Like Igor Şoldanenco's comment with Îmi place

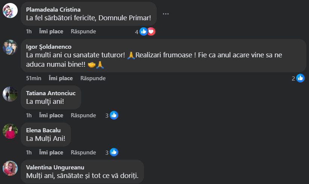(61, 78)
